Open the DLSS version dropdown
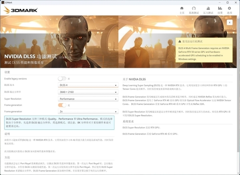This screenshot has height=175, width=240. 88,85
